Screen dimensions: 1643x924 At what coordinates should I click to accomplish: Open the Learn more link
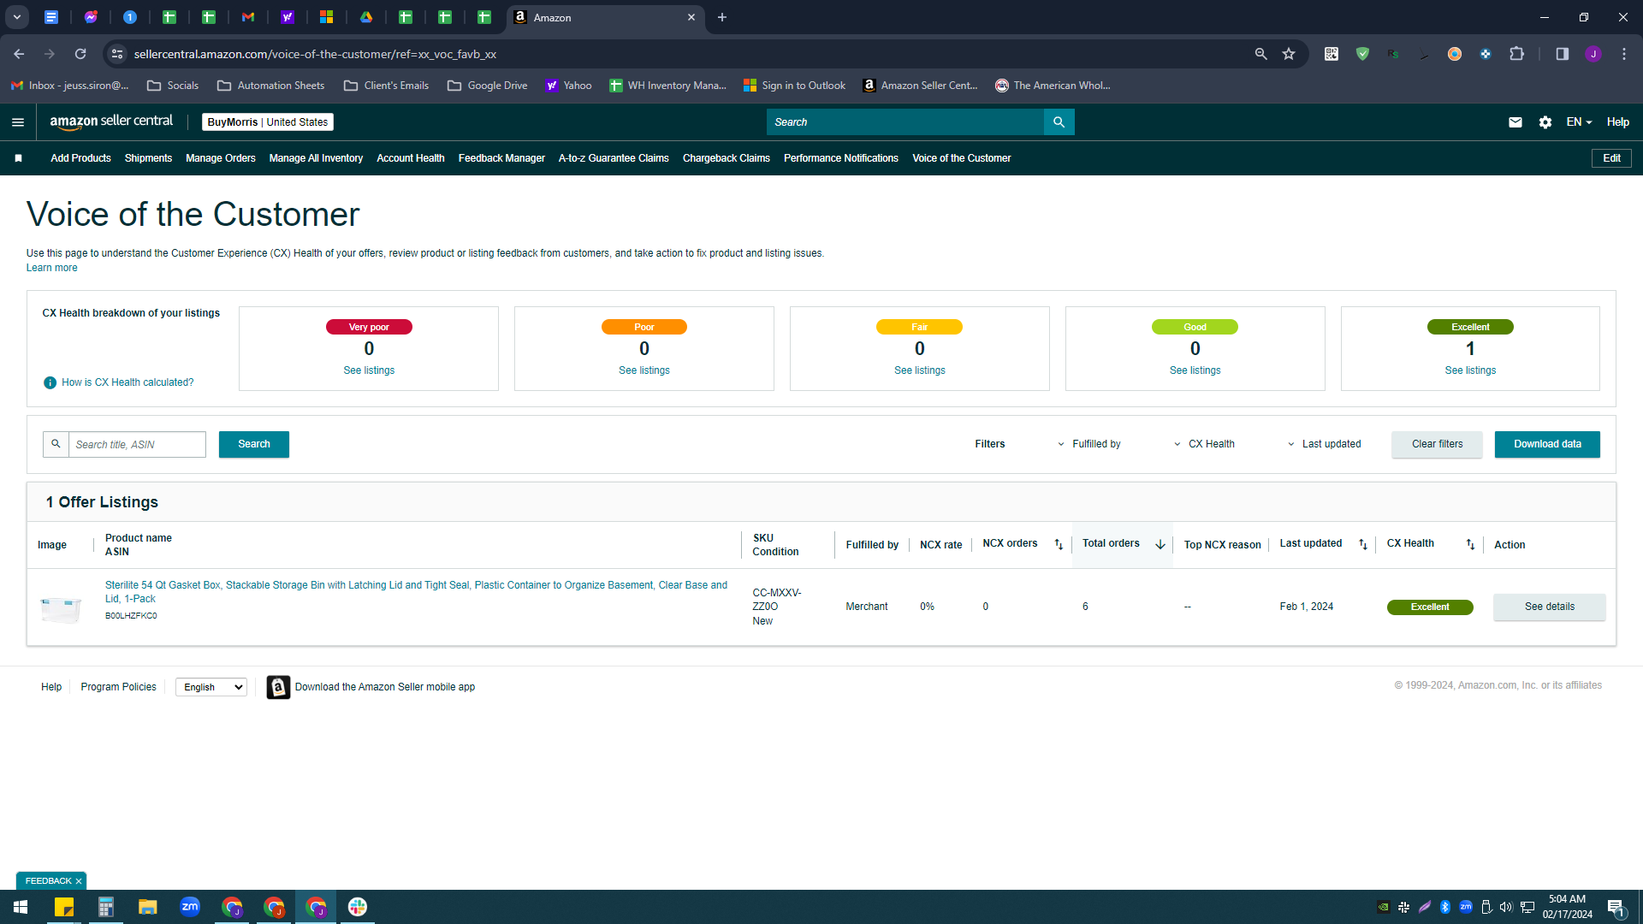51,268
